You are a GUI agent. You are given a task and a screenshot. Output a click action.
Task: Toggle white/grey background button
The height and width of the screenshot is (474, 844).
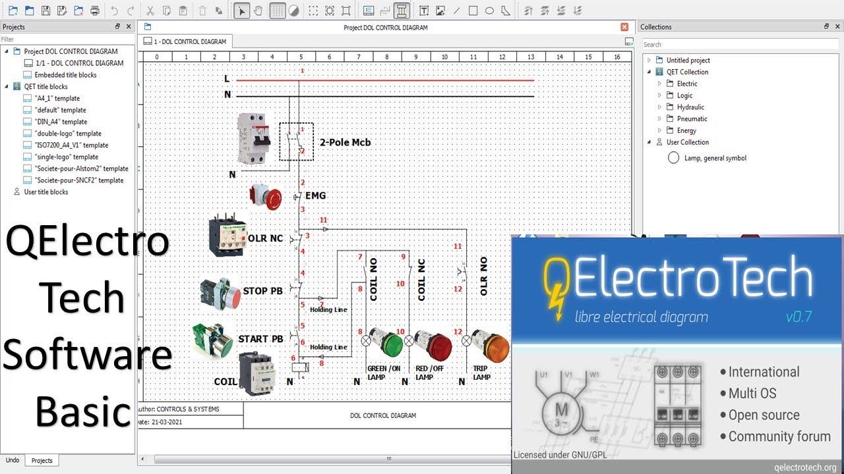point(294,11)
